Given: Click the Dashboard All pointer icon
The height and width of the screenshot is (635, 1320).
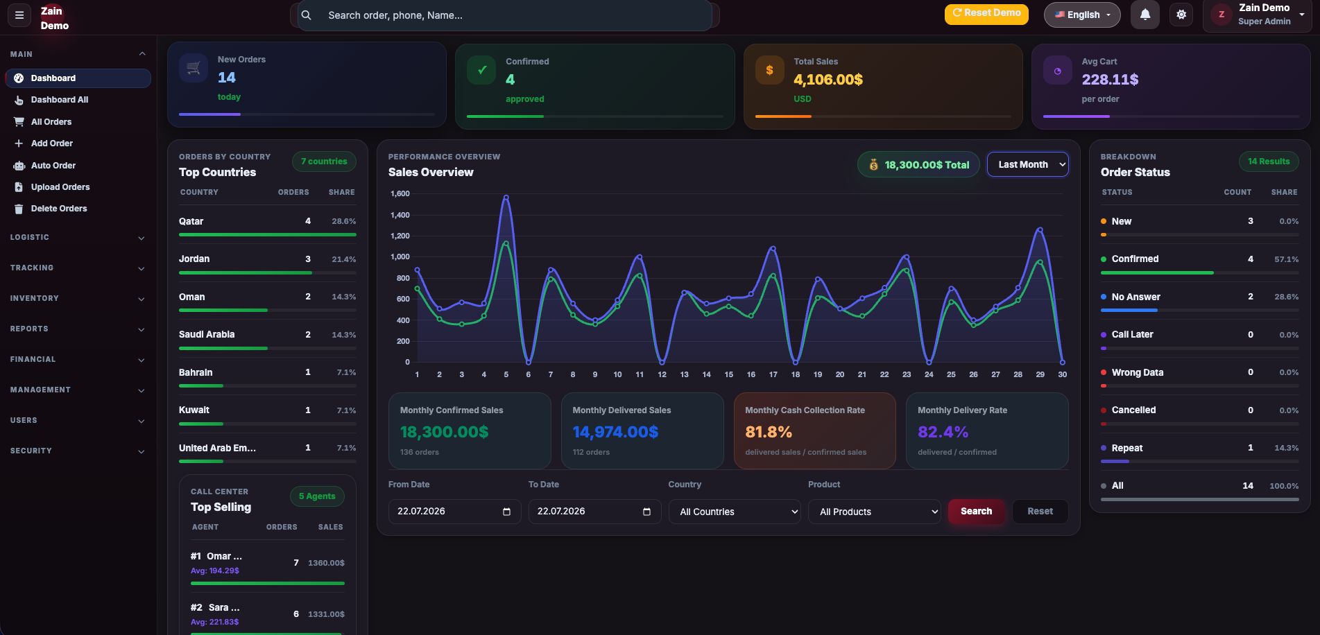Looking at the screenshot, I should [19, 100].
